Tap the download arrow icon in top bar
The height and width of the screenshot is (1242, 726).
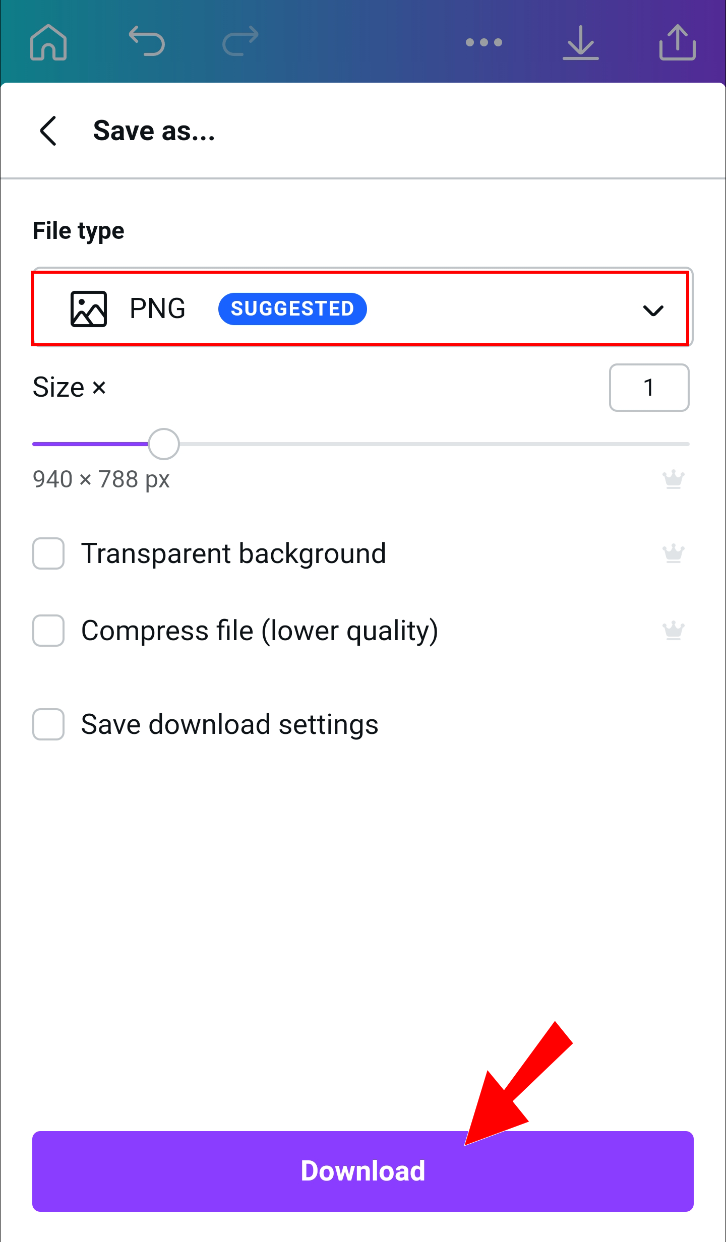581,42
